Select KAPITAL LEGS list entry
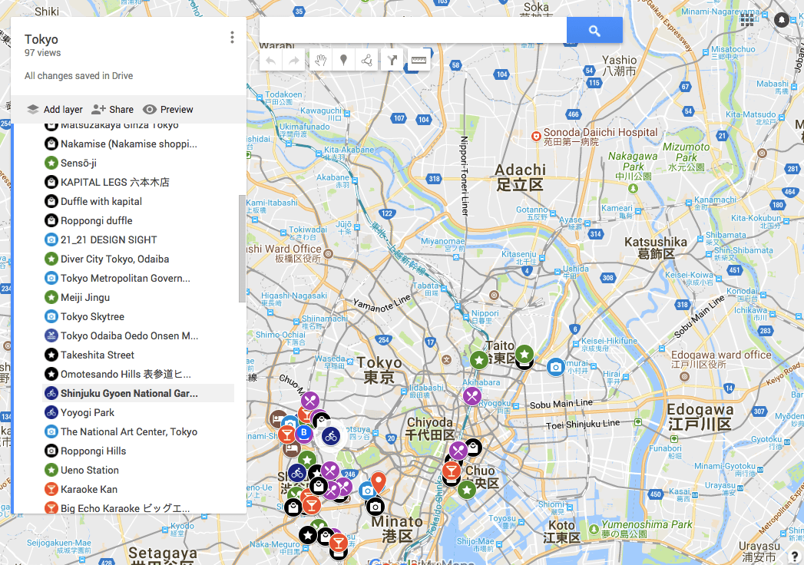804x565 pixels. (x=138, y=182)
